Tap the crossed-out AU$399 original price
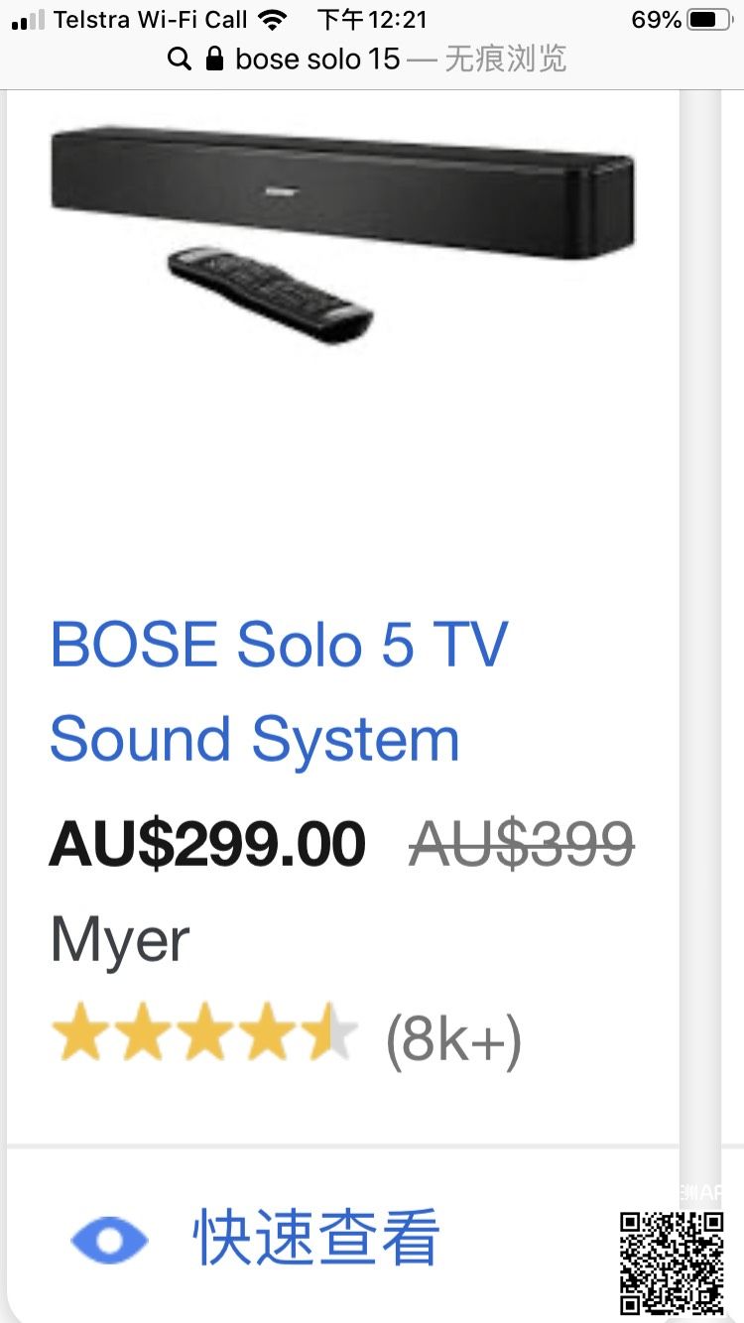This screenshot has width=744, height=1323. pos(522,845)
